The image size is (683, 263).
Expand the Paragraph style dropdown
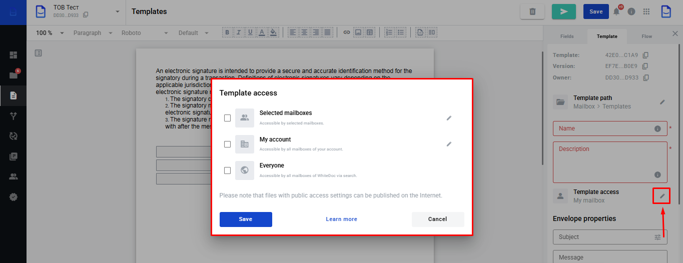[93, 33]
